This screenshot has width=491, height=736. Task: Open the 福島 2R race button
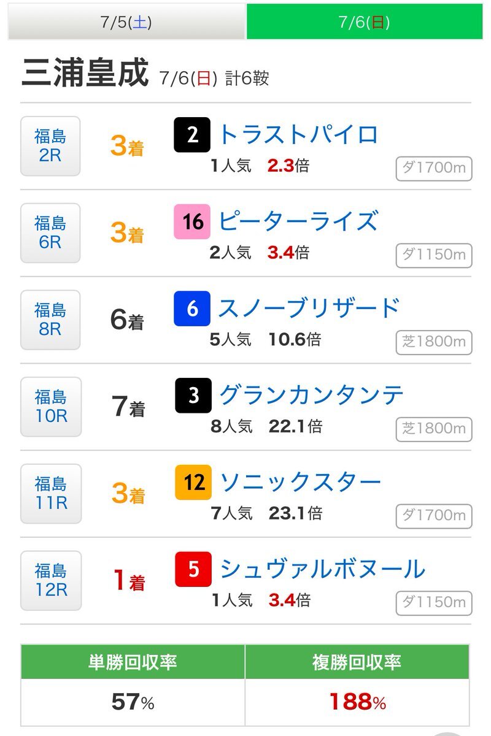tap(50, 146)
